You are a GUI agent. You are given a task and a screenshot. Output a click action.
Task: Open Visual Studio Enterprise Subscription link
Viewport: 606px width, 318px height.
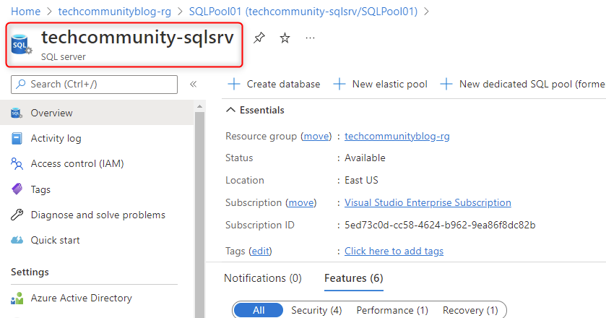pyautogui.click(x=428, y=202)
